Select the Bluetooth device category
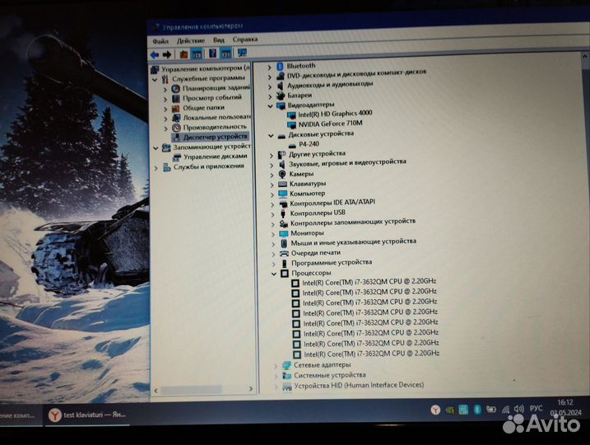The image size is (590, 445). [x=300, y=65]
